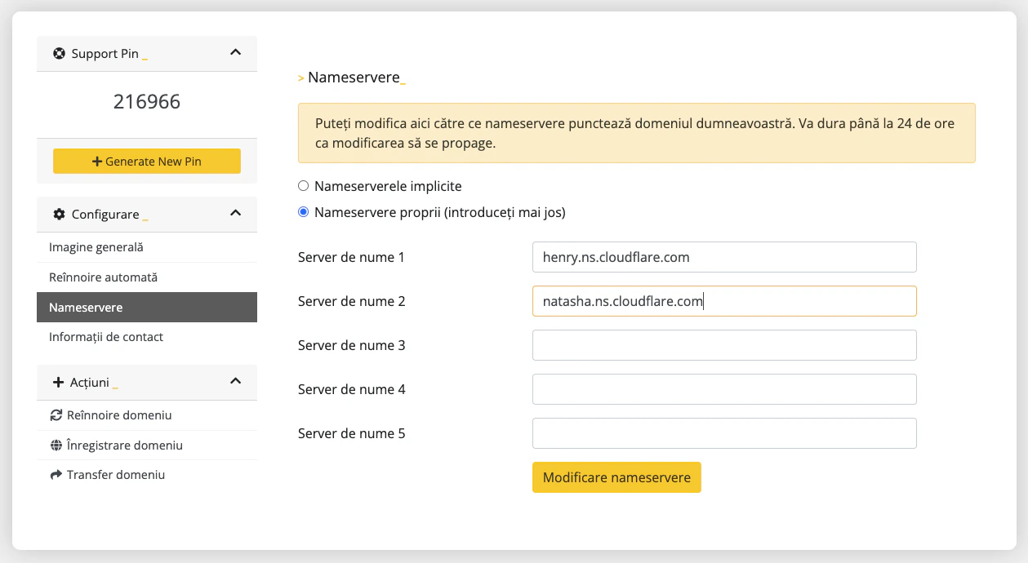The height and width of the screenshot is (563, 1028).
Task: Go to Transfer domeniu
Action: coord(147,475)
